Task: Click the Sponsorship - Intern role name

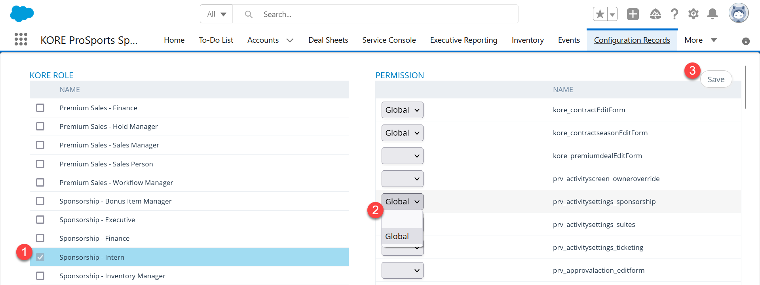Action: pos(92,257)
